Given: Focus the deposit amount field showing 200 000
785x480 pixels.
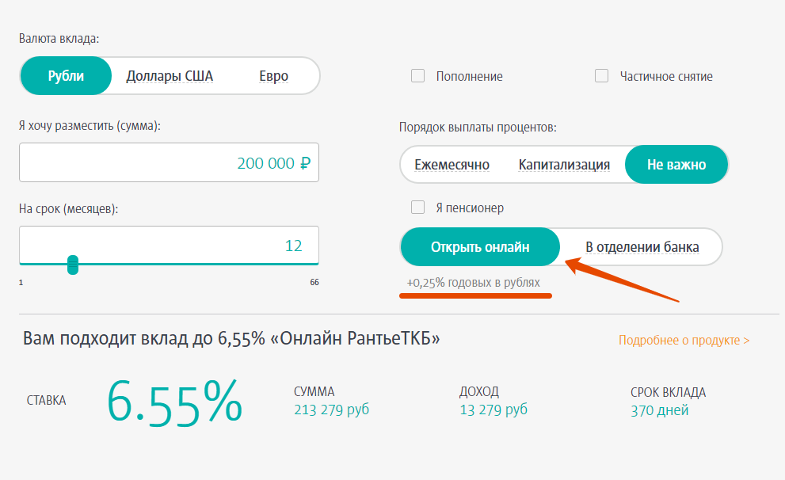Looking at the screenshot, I should coord(170,162).
